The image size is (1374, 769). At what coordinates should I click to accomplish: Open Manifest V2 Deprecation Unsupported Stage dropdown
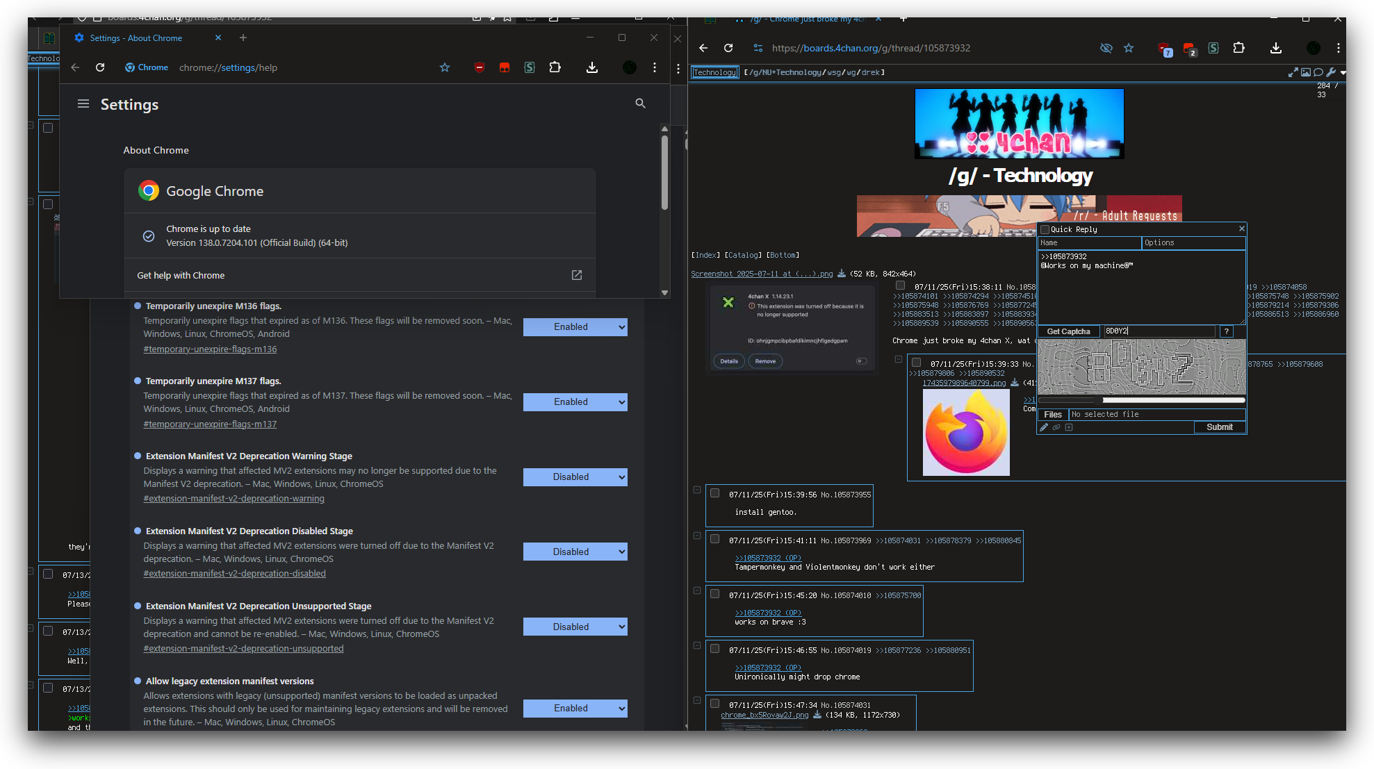click(x=575, y=627)
